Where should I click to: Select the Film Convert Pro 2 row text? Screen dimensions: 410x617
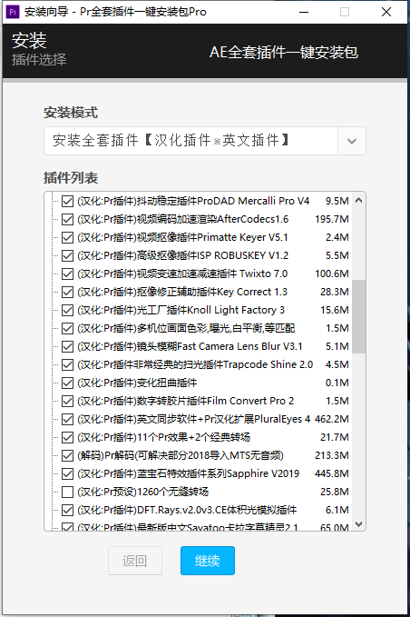(x=185, y=401)
